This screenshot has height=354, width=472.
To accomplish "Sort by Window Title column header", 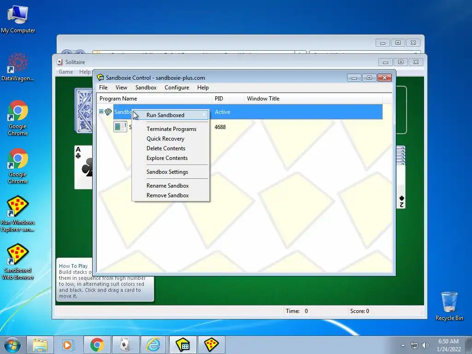I will (x=313, y=99).
